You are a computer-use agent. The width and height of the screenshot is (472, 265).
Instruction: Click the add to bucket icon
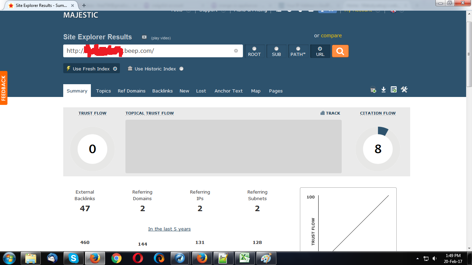[373, 90]
